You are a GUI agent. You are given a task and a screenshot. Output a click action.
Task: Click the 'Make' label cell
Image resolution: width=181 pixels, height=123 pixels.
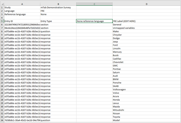(x=146, y=31)
